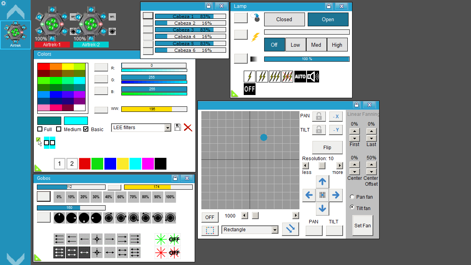Pick the red swatch in color grid
Screen dimensions: 471x265
43,66
